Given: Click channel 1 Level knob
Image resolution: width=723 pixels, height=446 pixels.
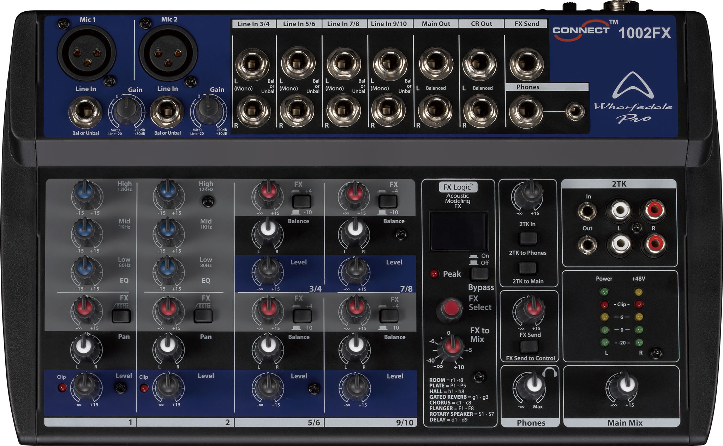Looking at the screenshot, I should pyautogui.click(x=86, y=386).
